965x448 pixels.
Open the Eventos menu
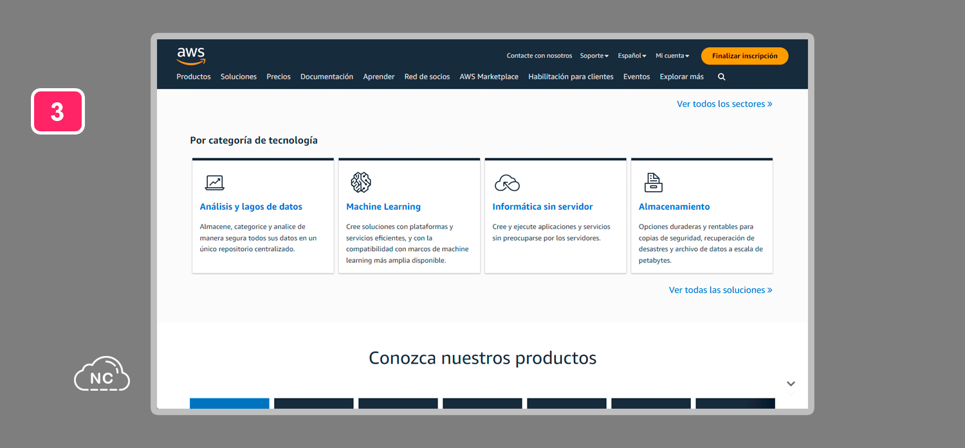(x=636, y=77)
